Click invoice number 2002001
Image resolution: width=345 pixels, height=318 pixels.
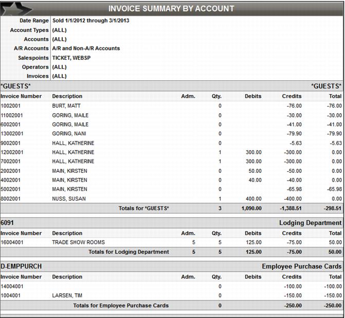pos(11,171)
